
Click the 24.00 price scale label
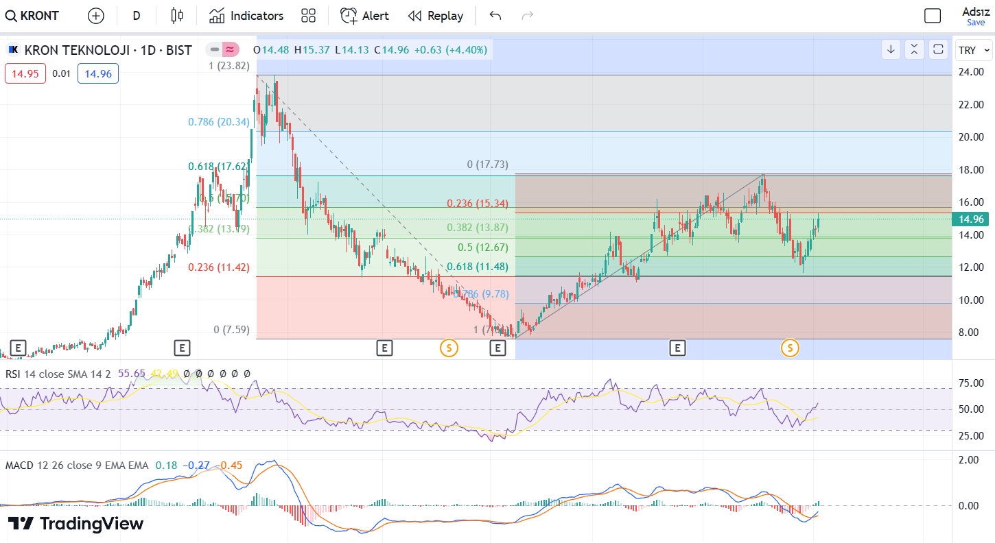point(972,72)
